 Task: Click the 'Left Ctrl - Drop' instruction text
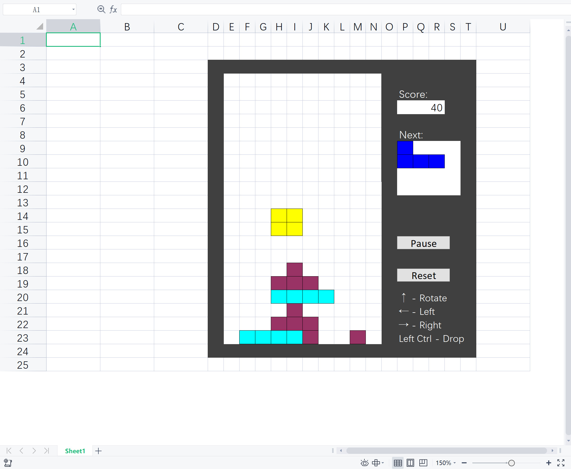coord(431,339)
